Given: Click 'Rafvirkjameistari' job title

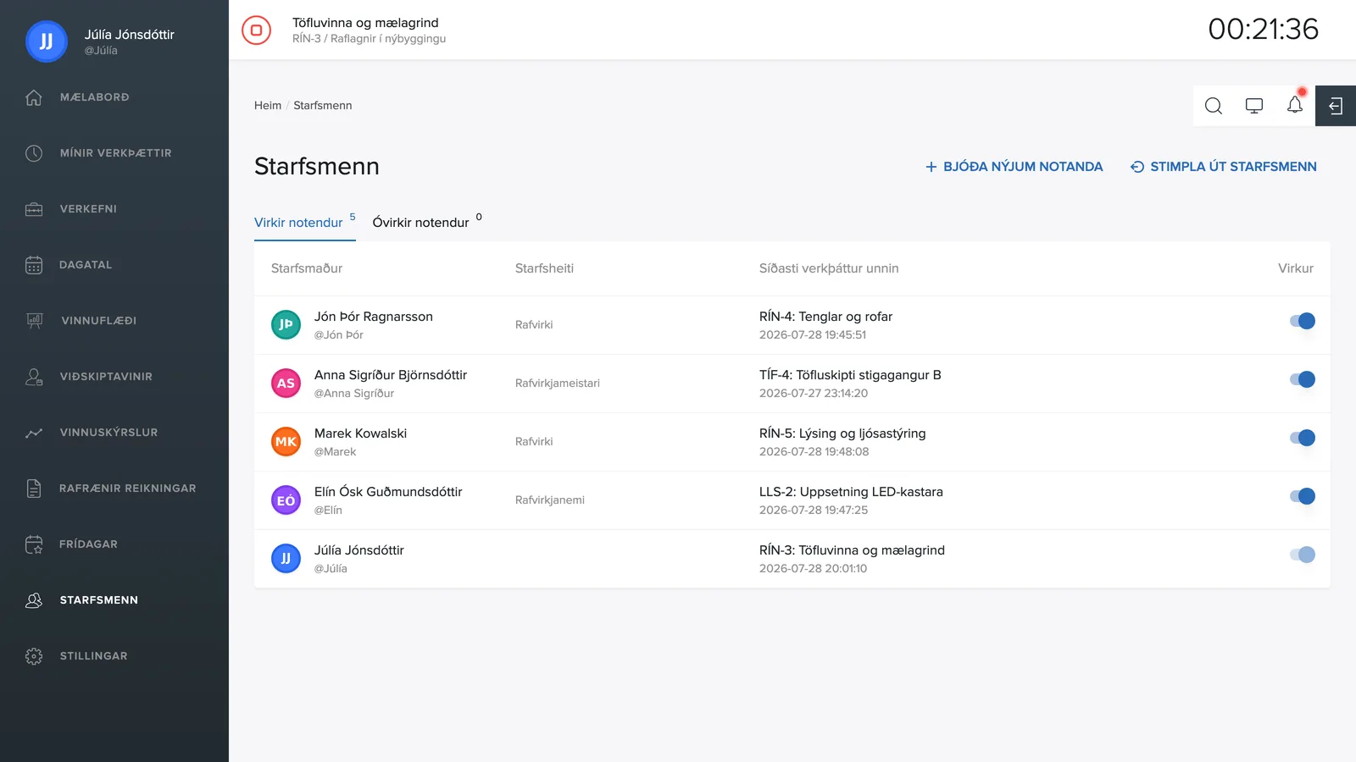Looking at the screenshot, I should 558,384.
